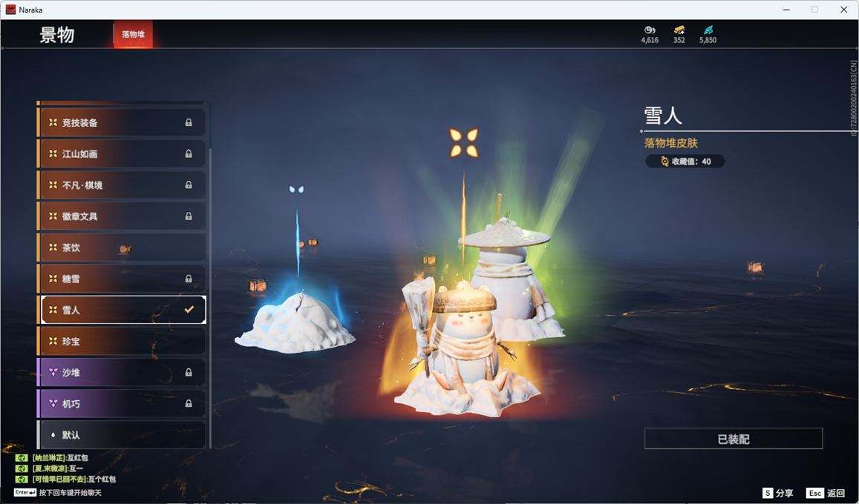859x504 pixels.
Task: Click the 已装配 equipped button
Action: pos(734,438)
